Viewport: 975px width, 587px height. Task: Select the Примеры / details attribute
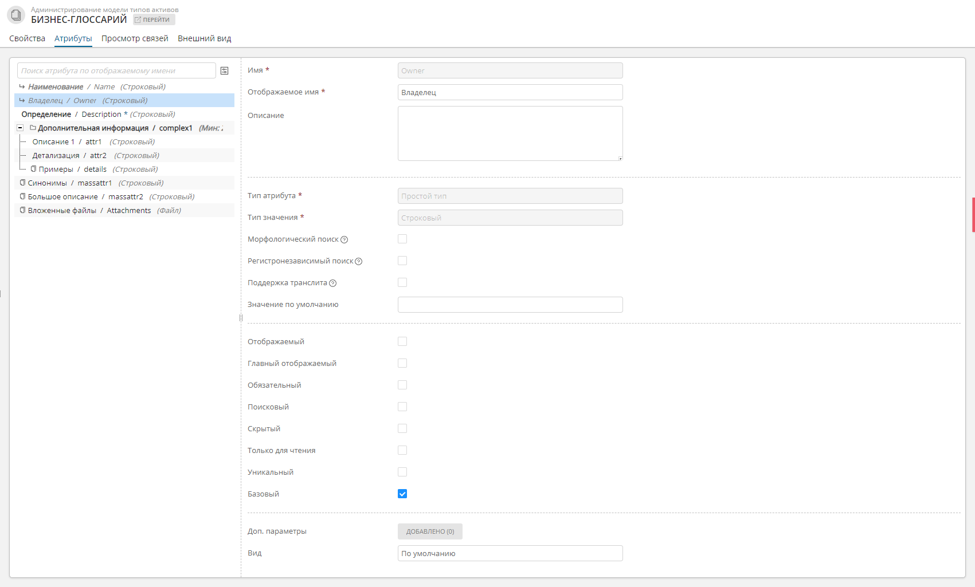point(124,169)
